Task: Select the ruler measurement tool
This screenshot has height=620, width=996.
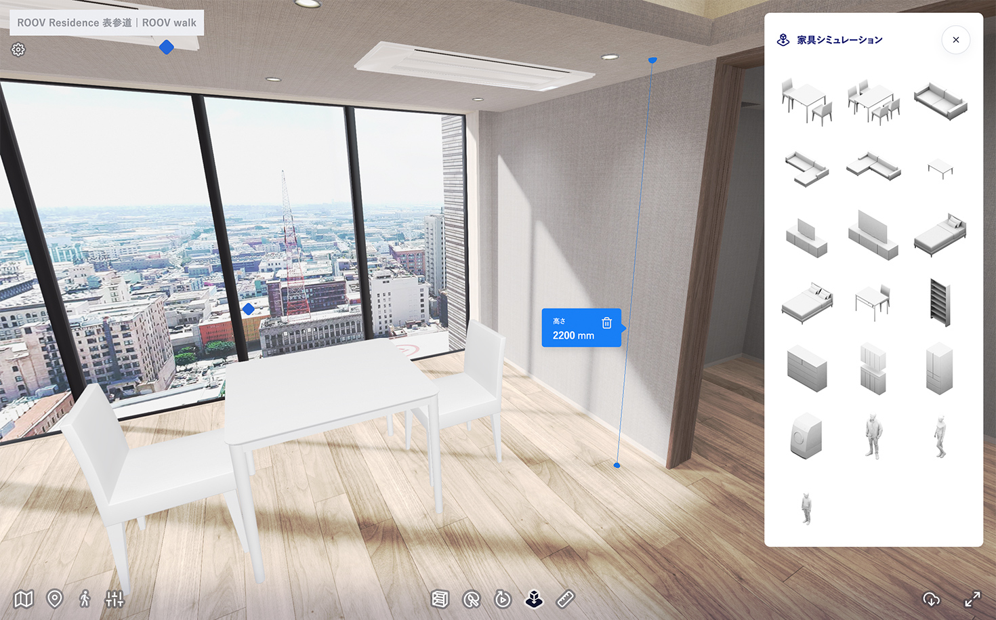Action: (566, 599)
